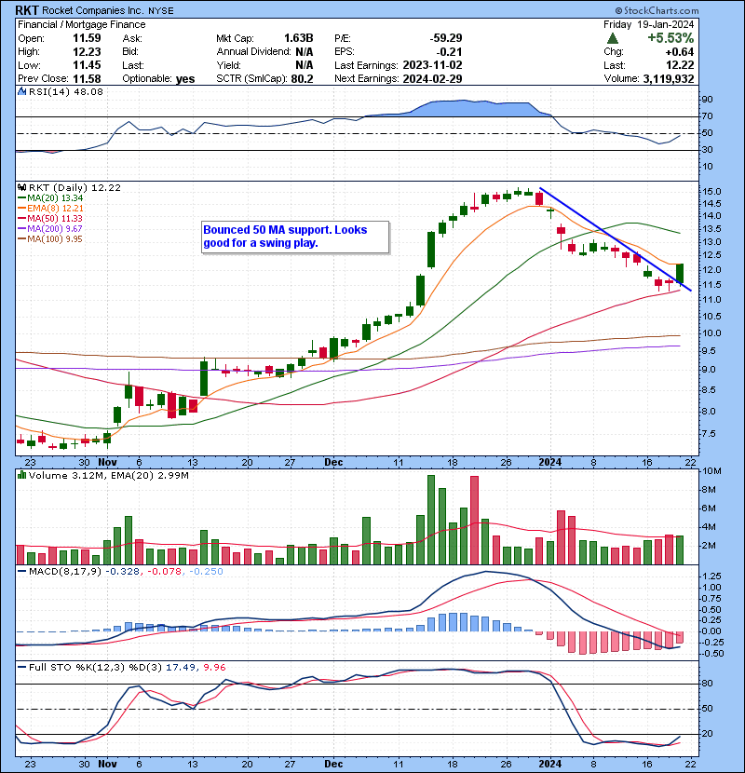Click the Low price value 11.45
Viewport: 745px width, 773px height.
tap(87, 65)
